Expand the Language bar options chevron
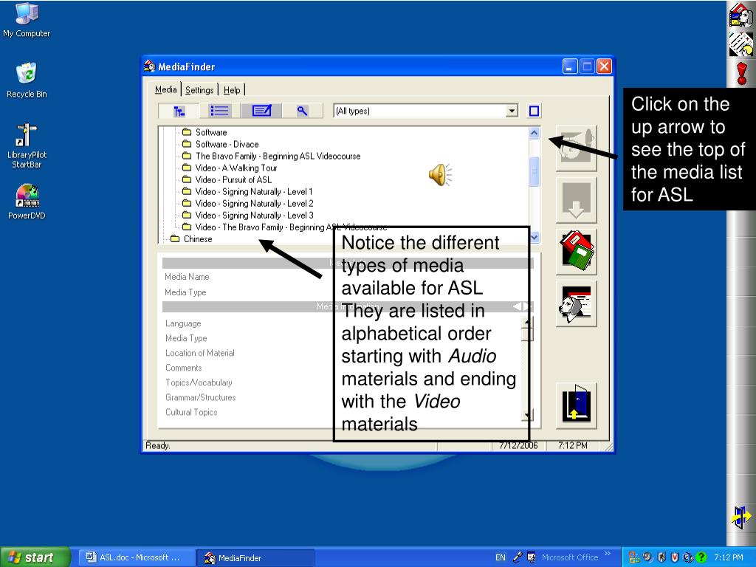Image resolution: width=756 pixels, height=567 pixels. 607,554
